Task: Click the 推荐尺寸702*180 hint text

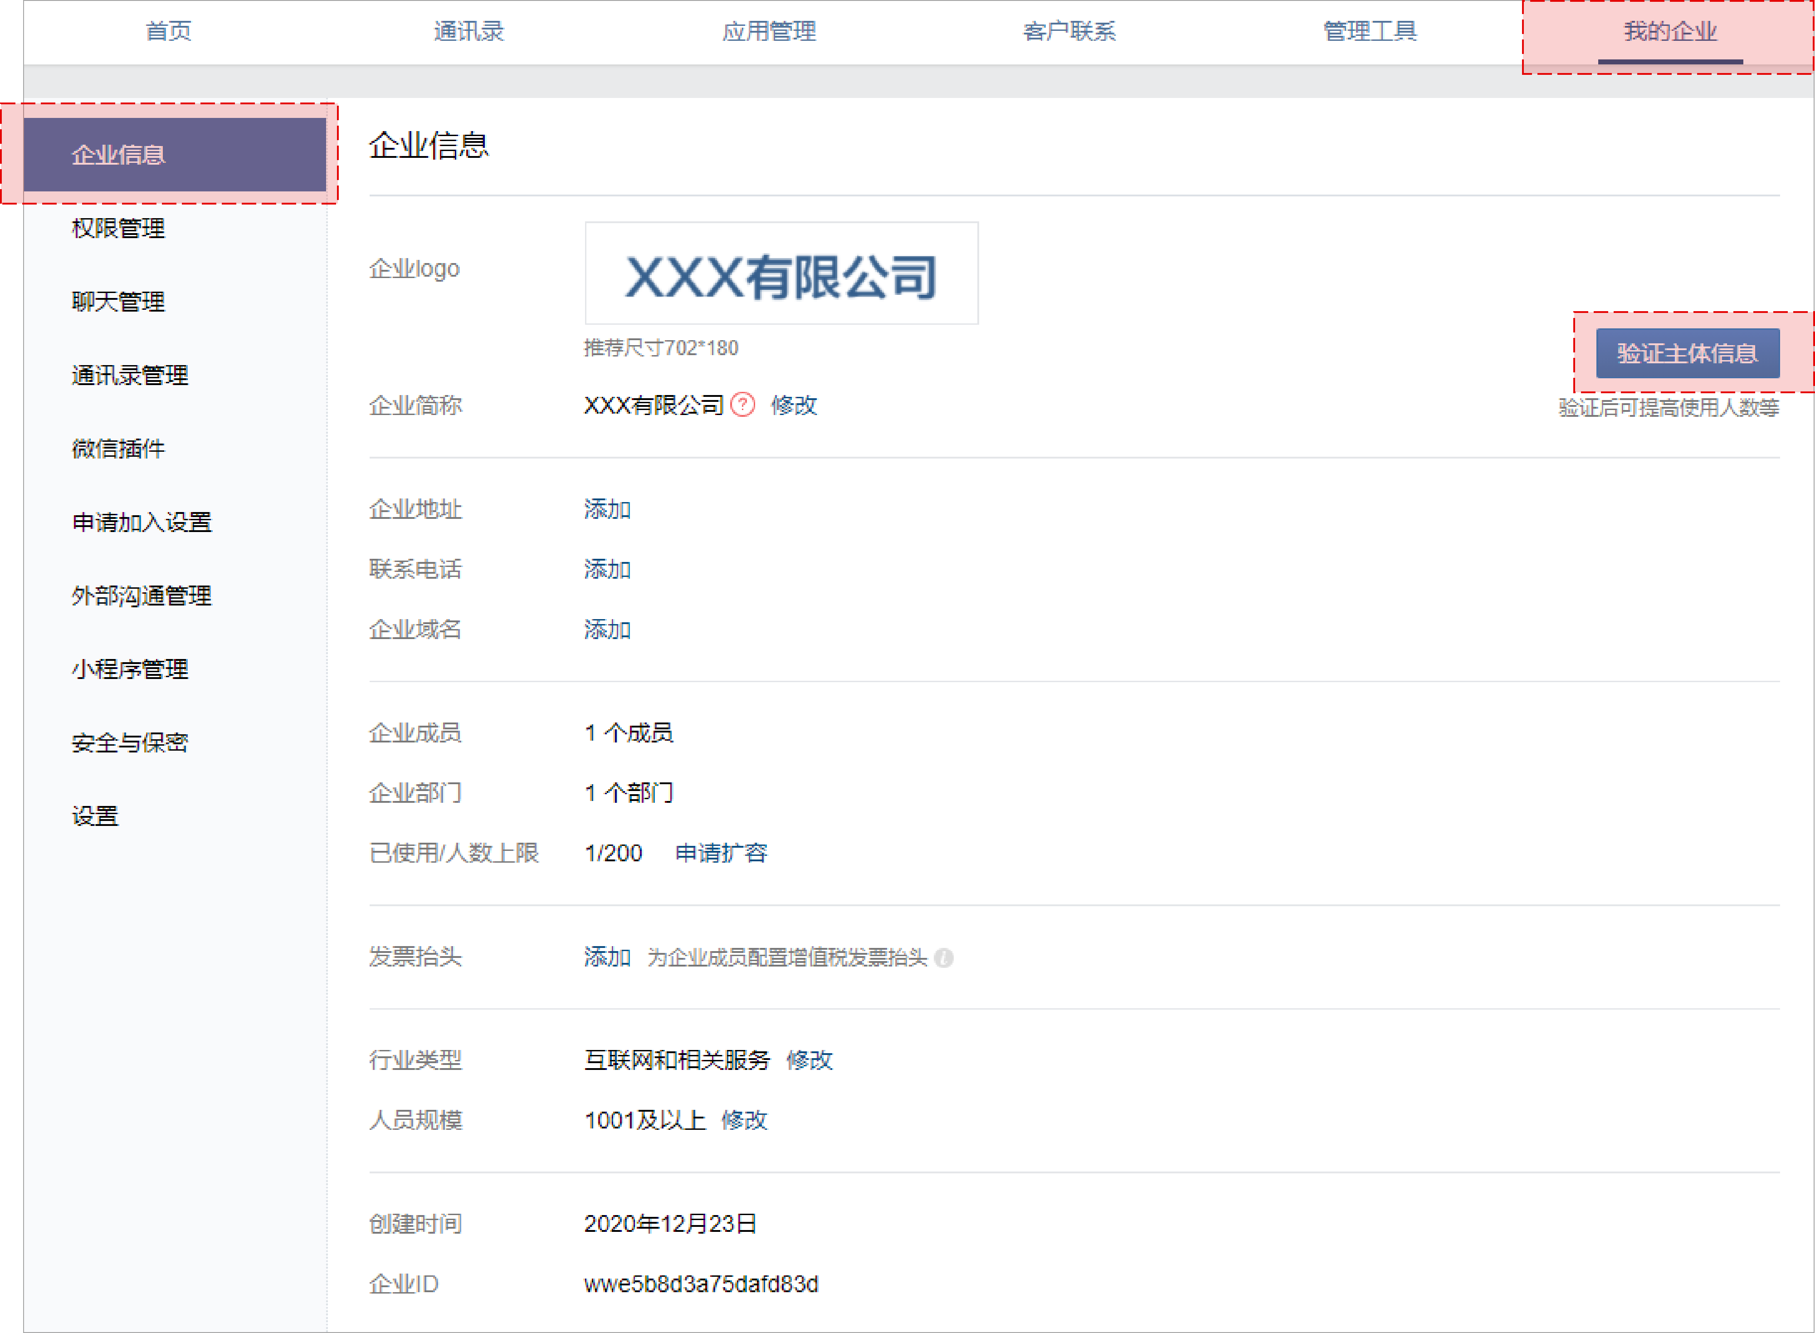Action: (x=662, y=348)
